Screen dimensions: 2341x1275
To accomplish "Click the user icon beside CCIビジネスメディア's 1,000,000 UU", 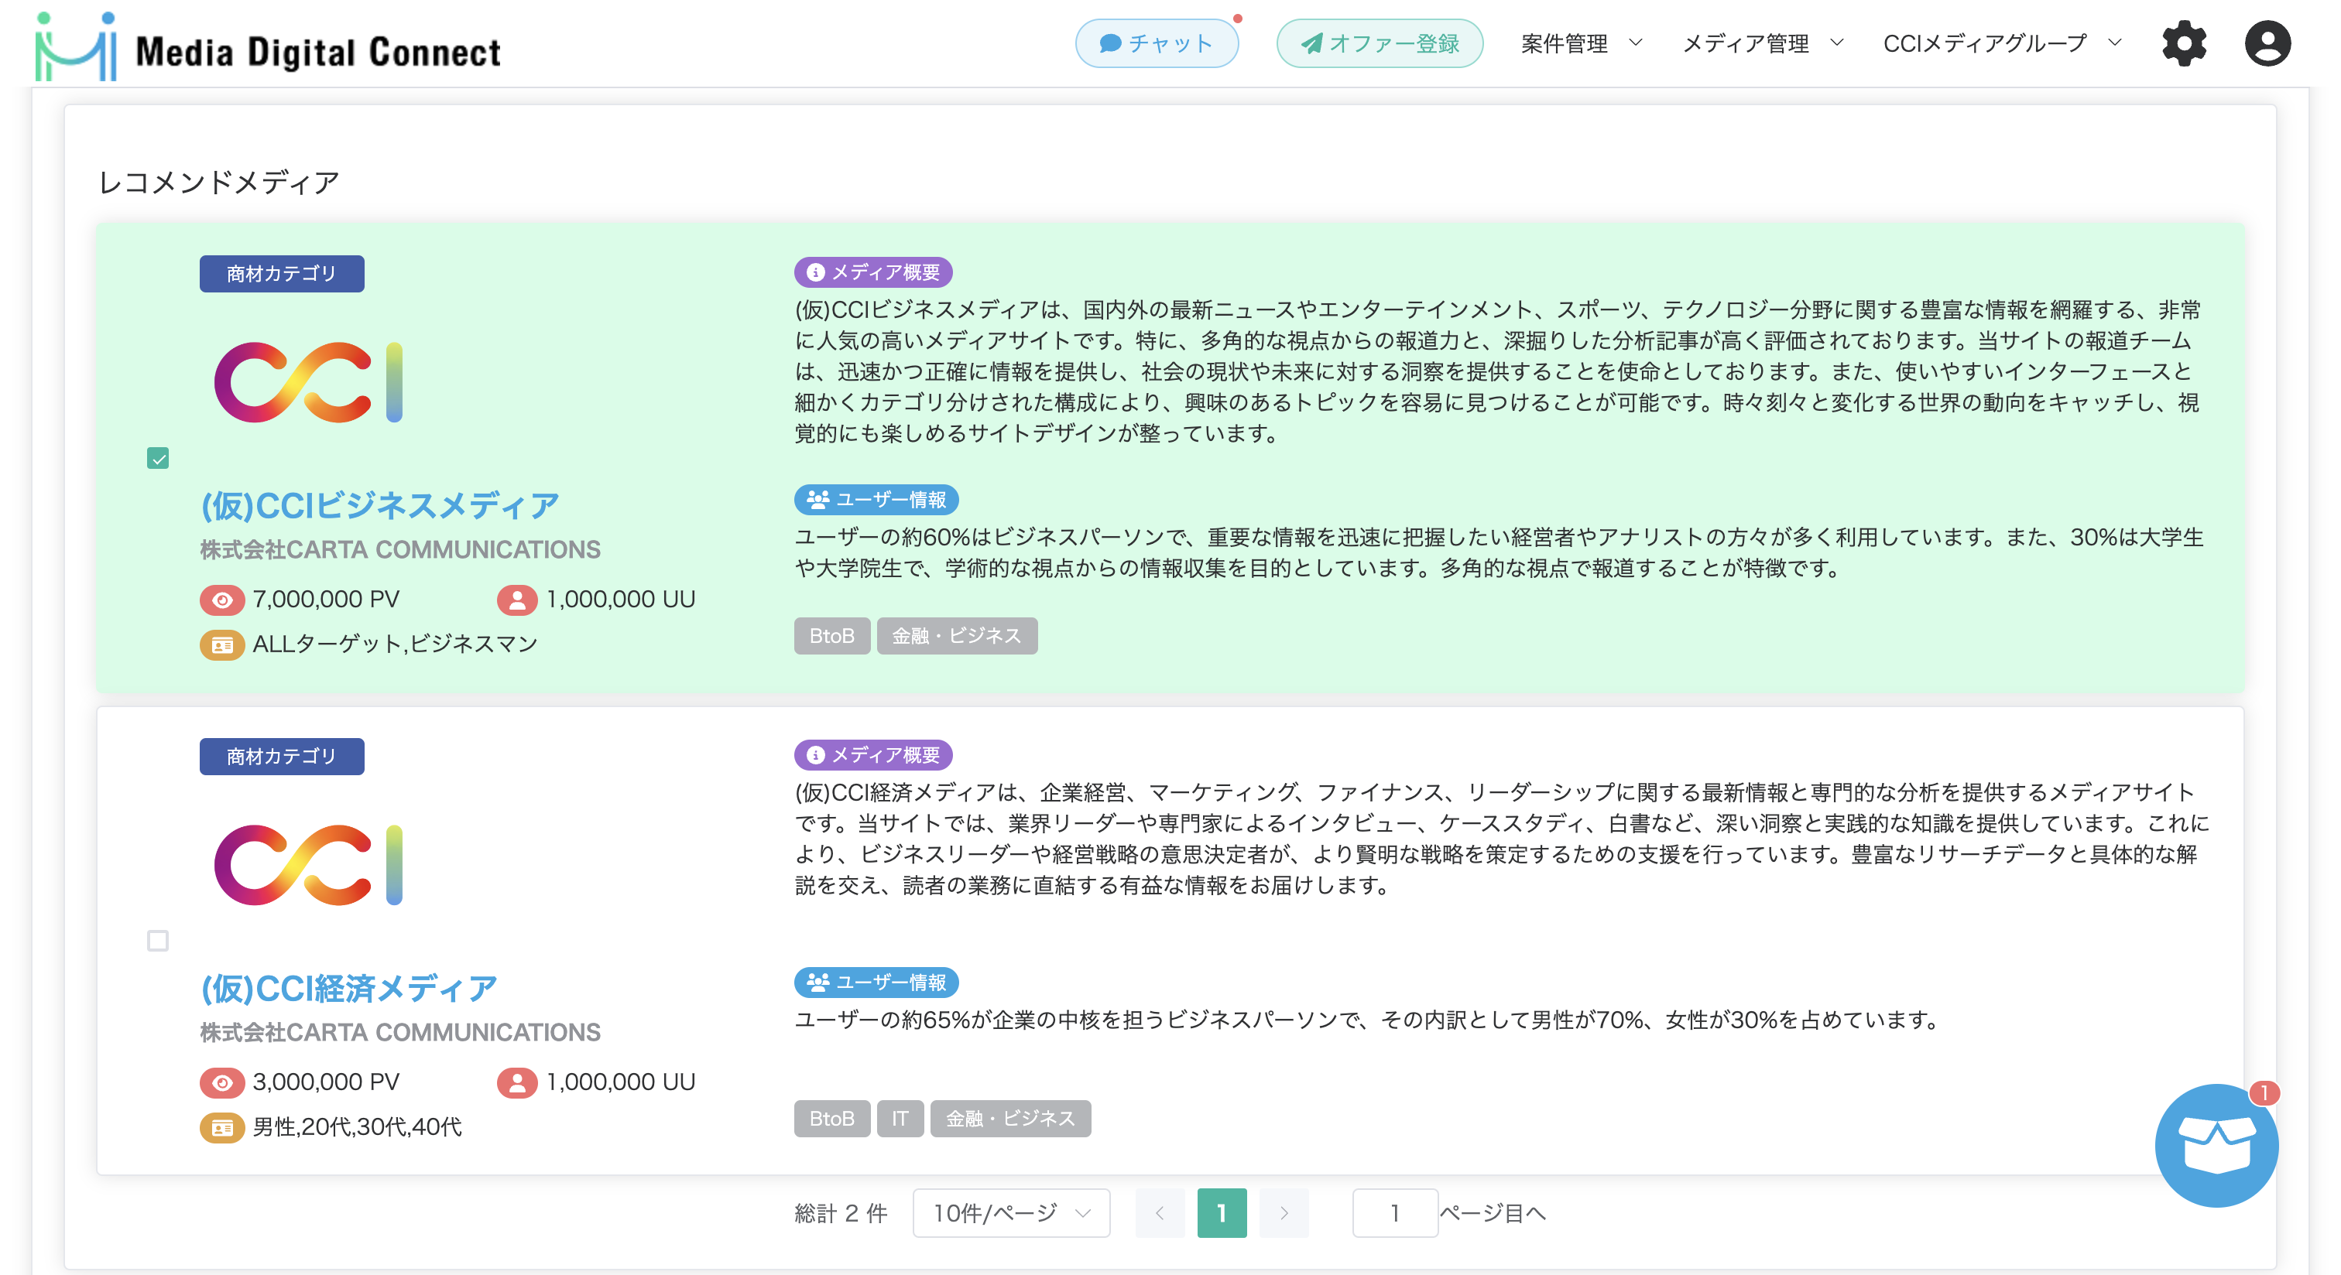I will click(x=517, y=600).
